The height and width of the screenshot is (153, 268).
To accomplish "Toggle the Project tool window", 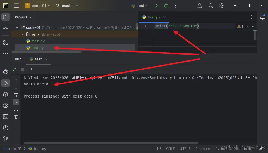I will pos(6,17).
